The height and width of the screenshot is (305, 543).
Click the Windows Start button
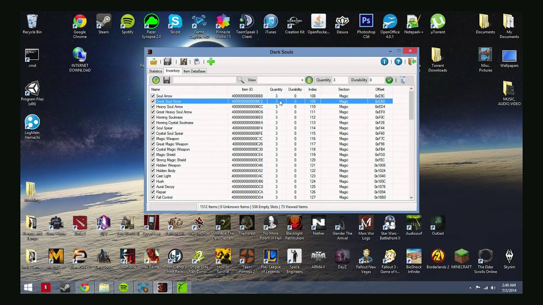click(x=28, y=288)
